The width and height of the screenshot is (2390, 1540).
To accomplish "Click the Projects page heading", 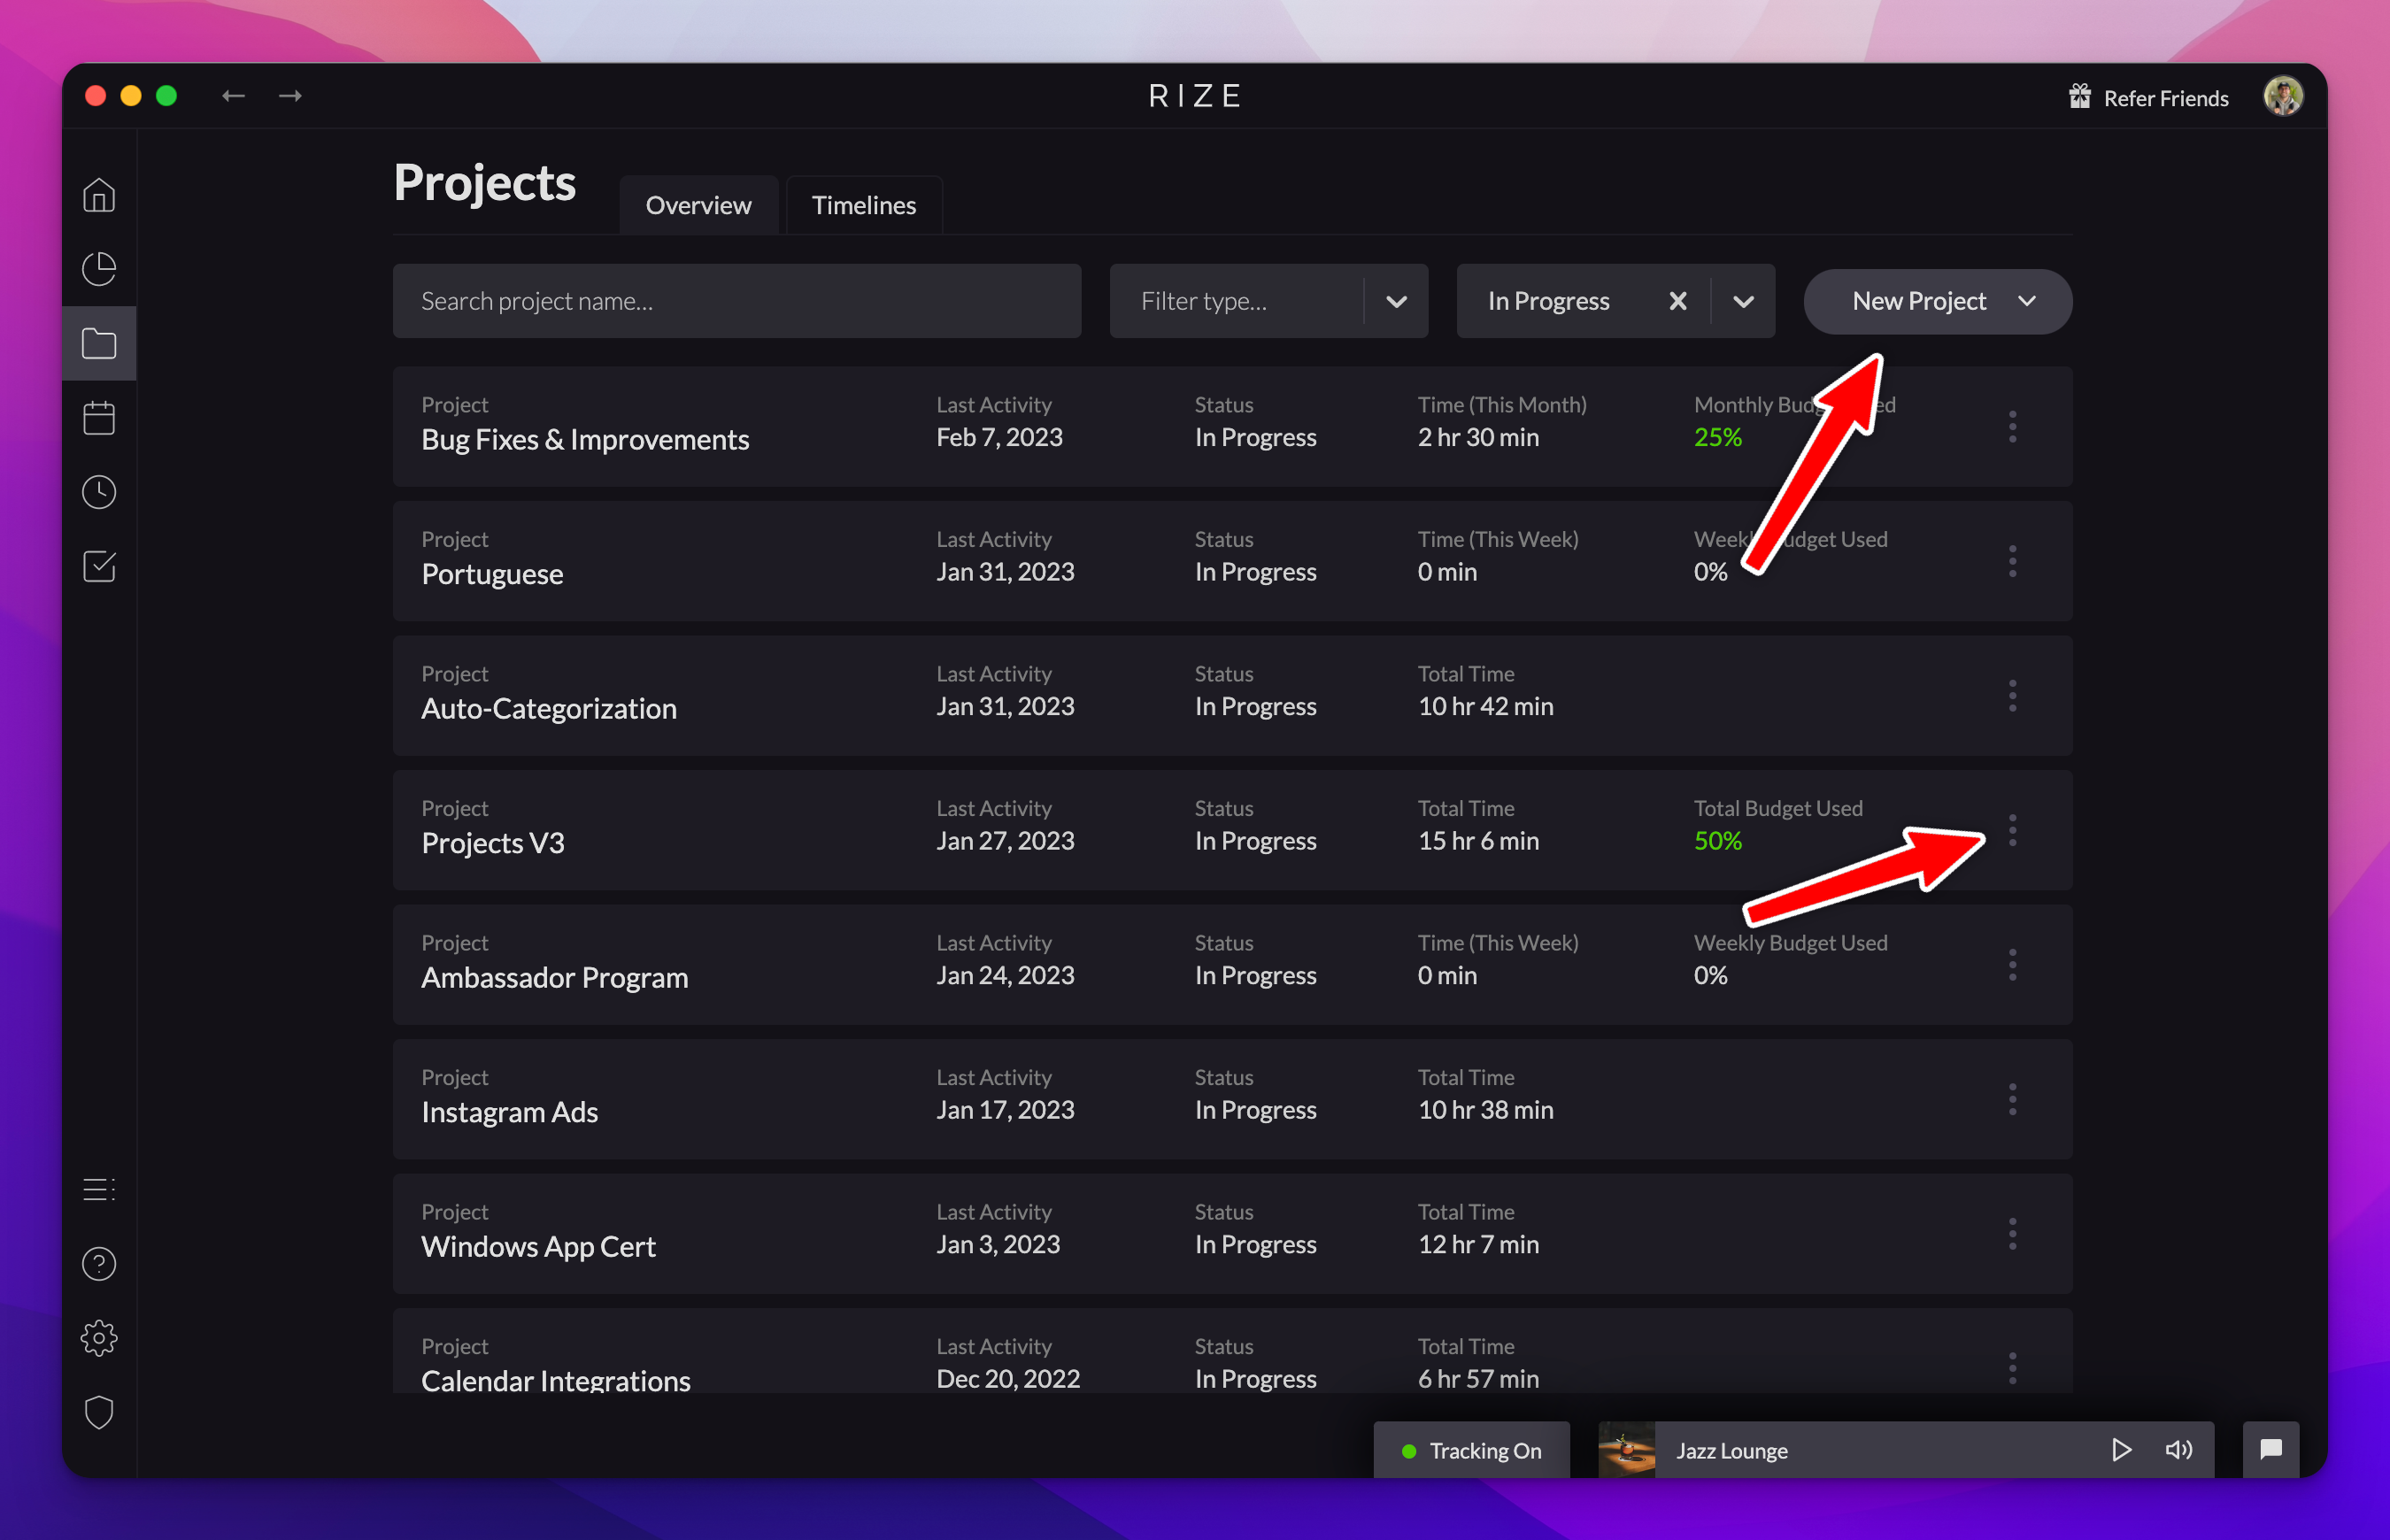I will click(x=484, y=183).
